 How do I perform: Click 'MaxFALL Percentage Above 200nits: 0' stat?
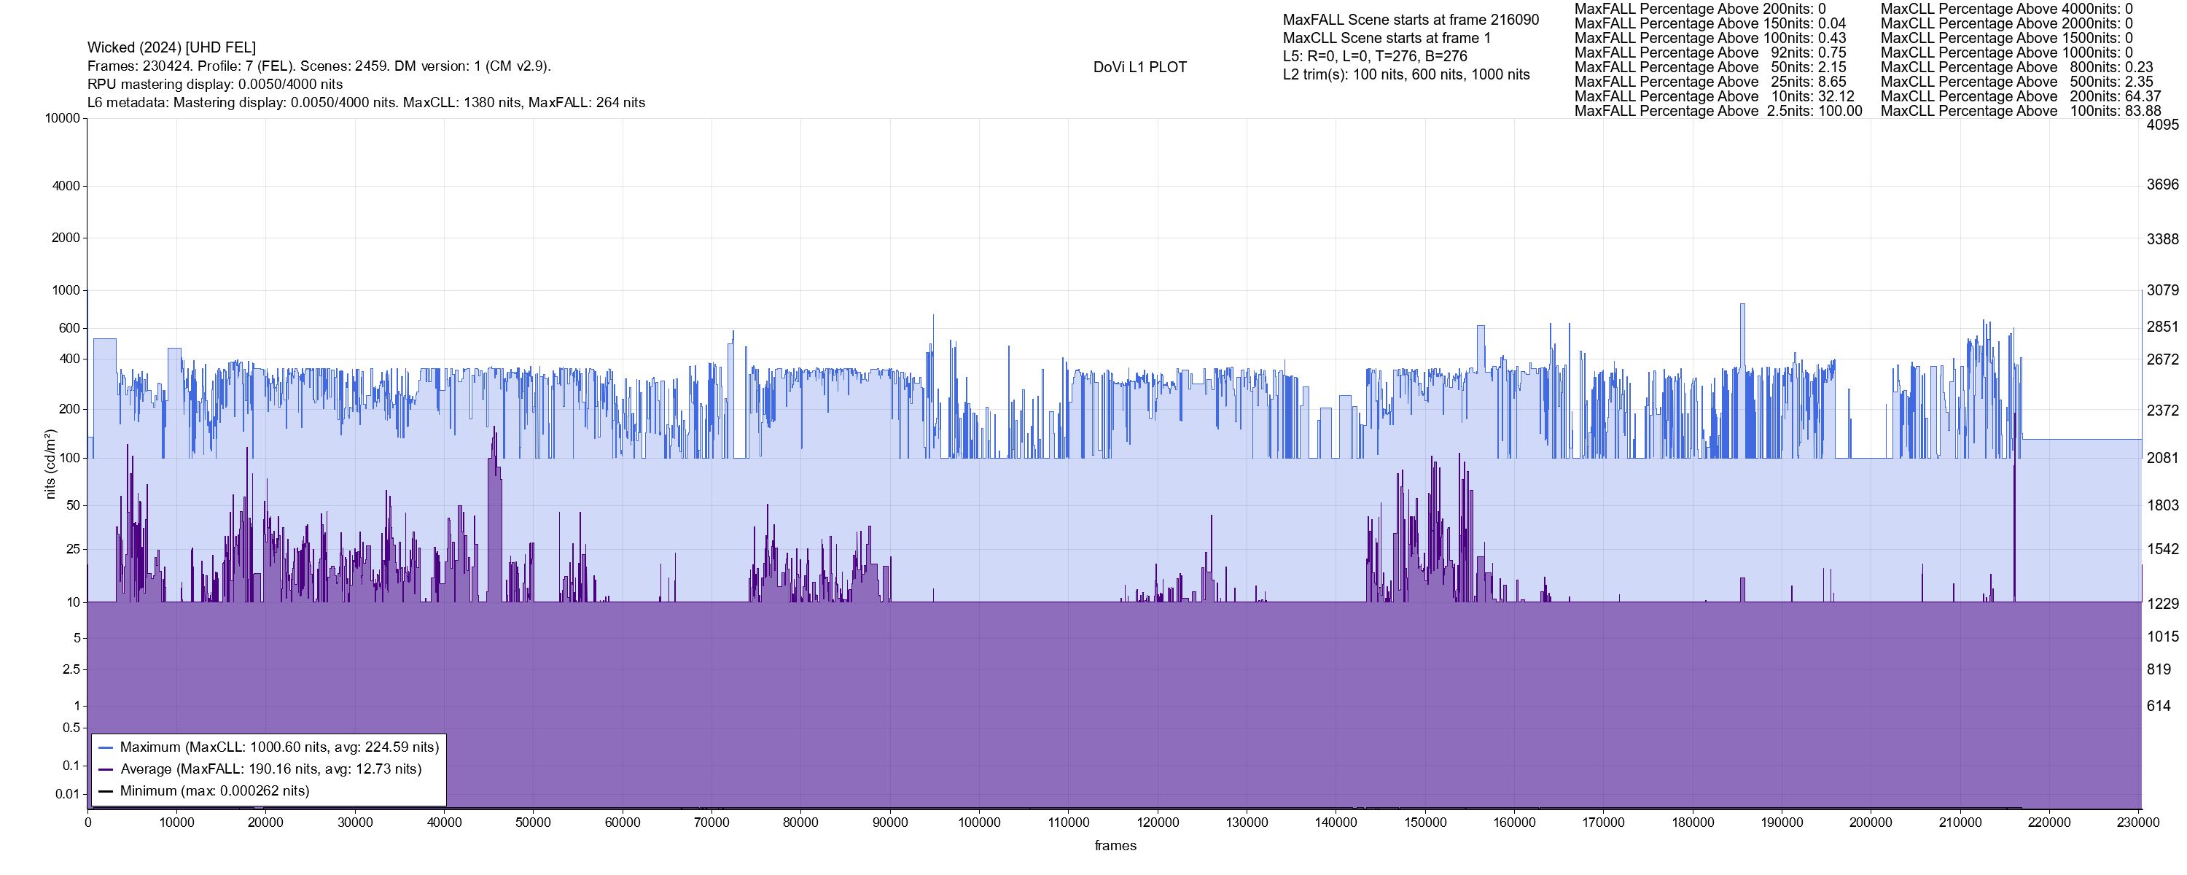tap(1700, 9)
